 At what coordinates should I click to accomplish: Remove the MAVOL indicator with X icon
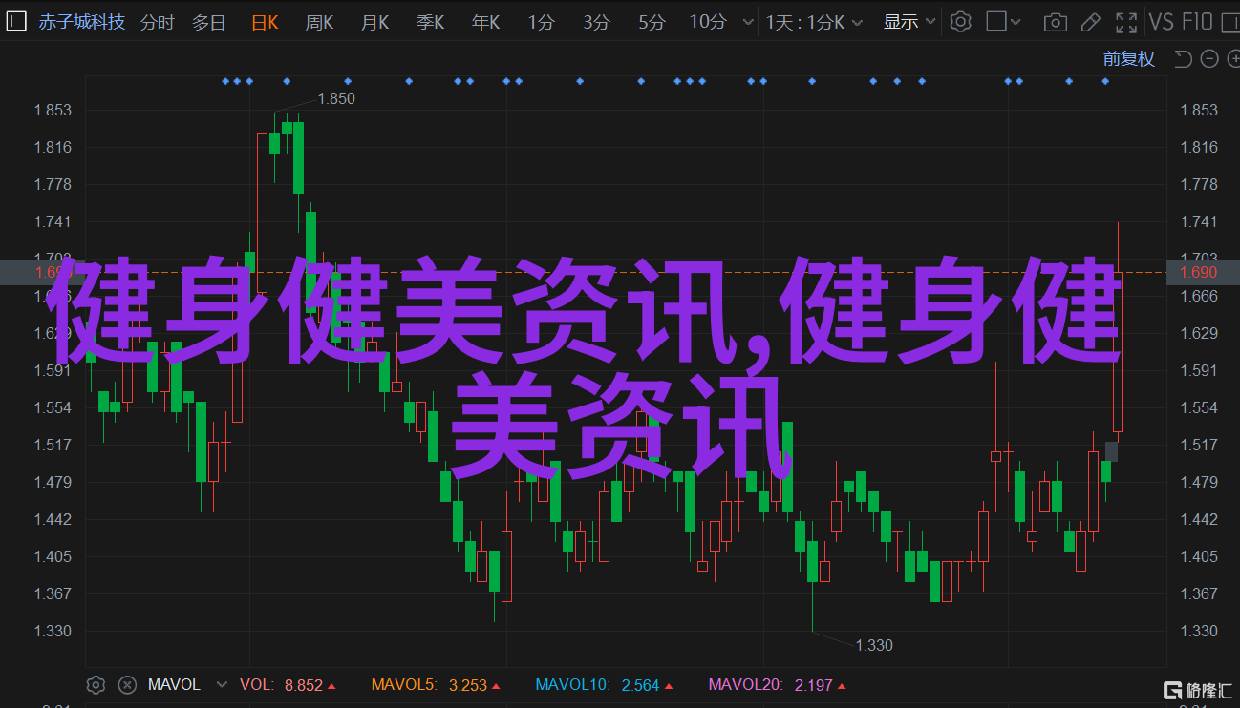point(127,684)
